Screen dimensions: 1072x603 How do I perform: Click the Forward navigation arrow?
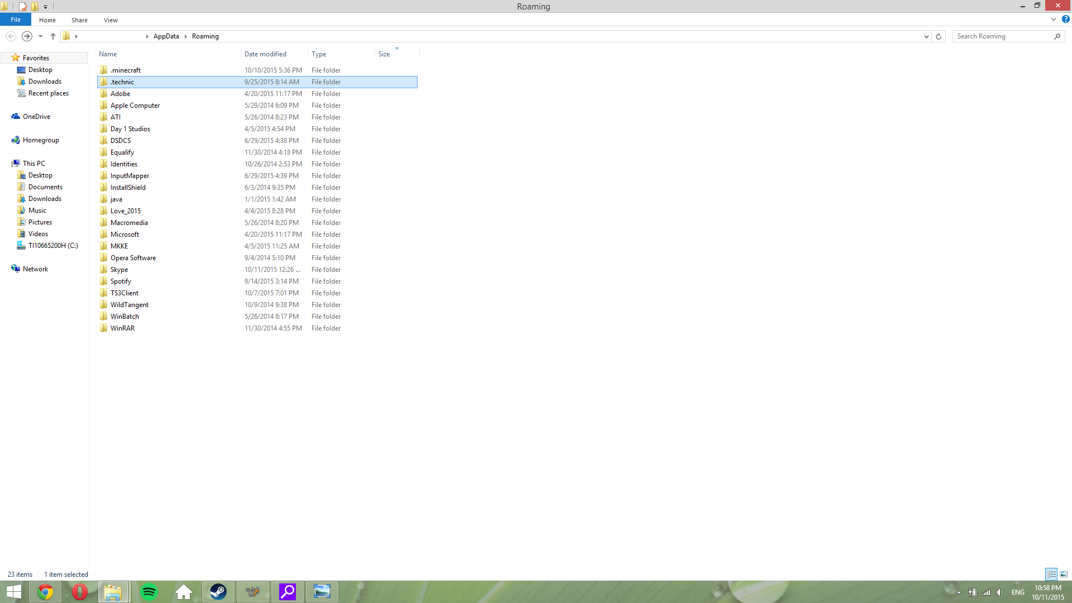coord(27,36)
